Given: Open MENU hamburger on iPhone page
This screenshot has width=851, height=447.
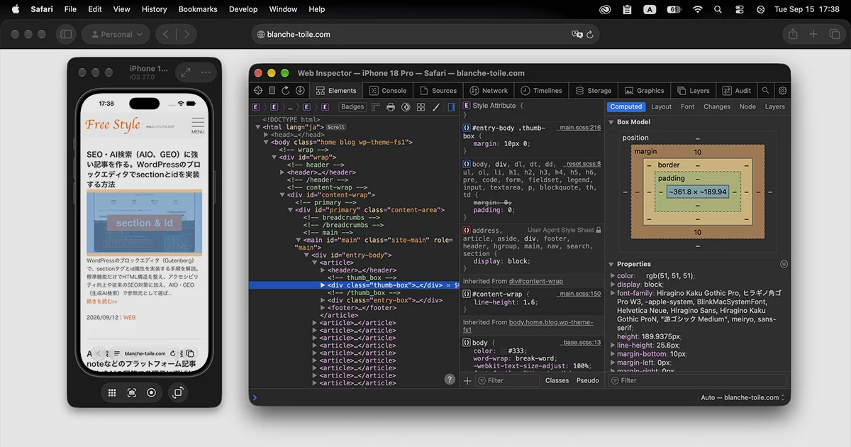Looking at the screenshot, I should pos(198,126).
